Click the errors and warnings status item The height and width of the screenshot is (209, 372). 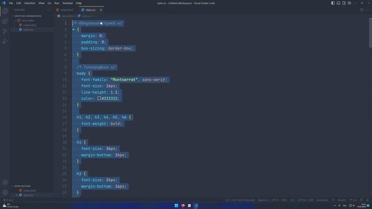[x=8, y=200]
